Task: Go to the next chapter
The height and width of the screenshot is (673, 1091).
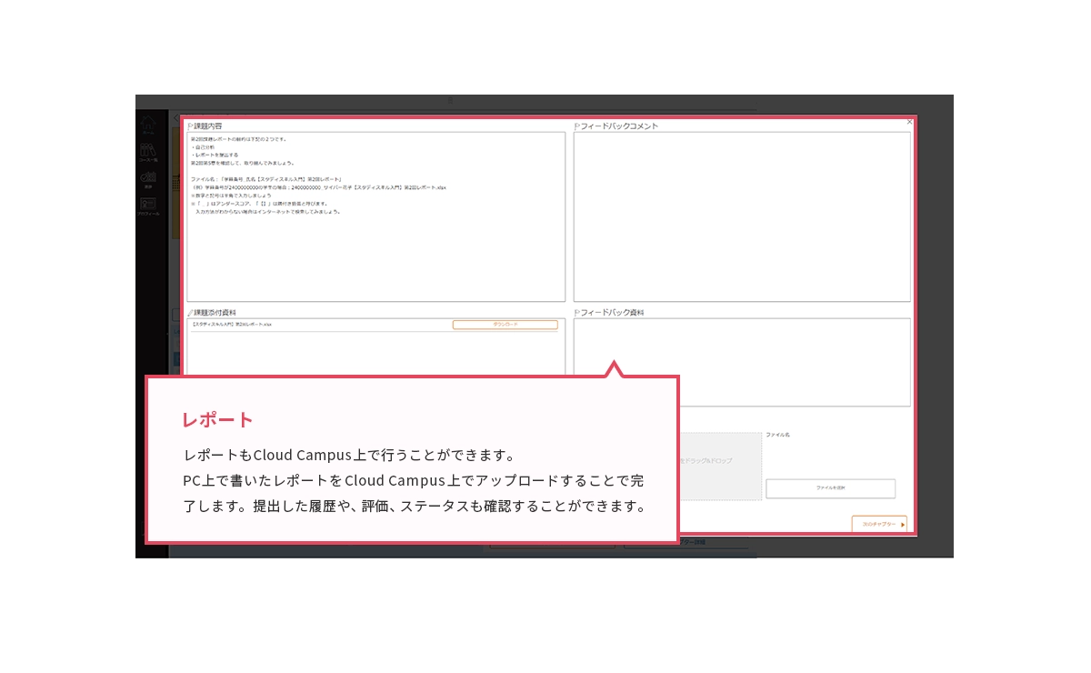Action: coord(878,524)
